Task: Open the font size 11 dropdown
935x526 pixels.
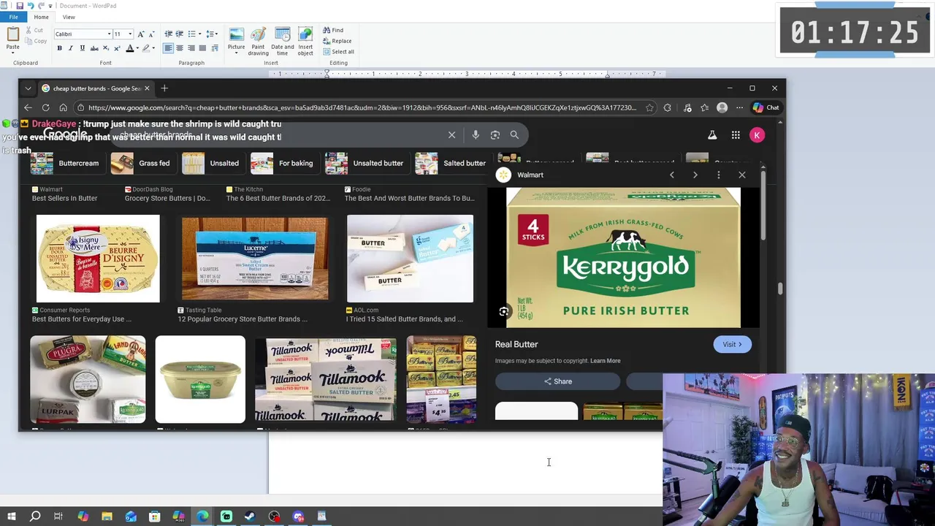Action: tap(130, 34)
